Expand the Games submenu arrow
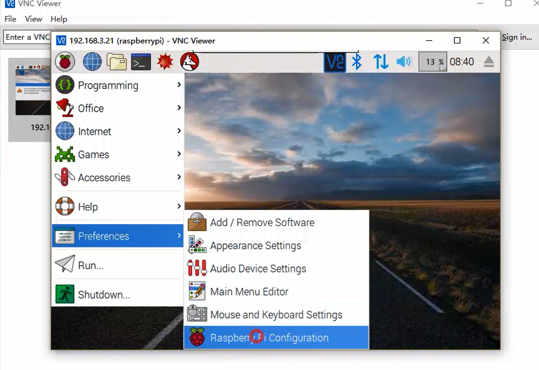The height and width of the screenshot is (370, 539). tap(179, 154)
